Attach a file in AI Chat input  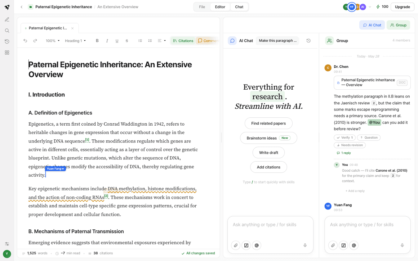click(x=236, y=245)
